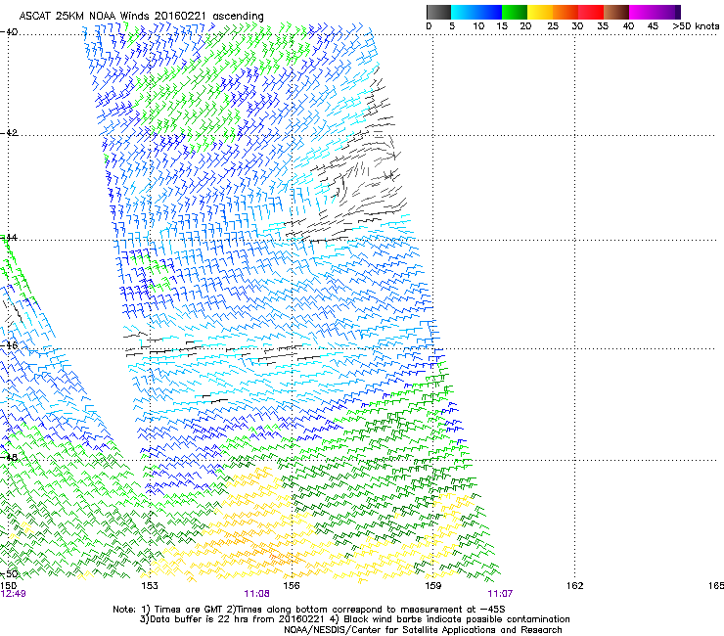Click the -50 latitude label
The image size is (724, 636).
pyautogui.click(x=9, y=574)
